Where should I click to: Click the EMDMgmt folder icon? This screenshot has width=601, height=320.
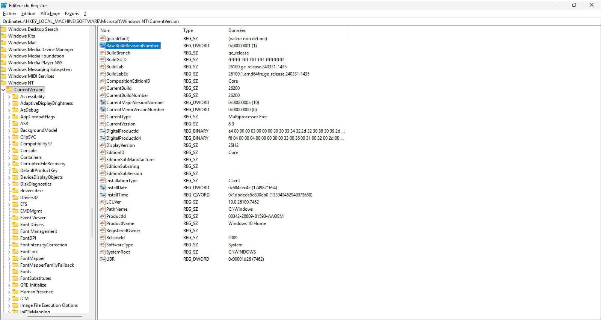click(x=15, y=211)
